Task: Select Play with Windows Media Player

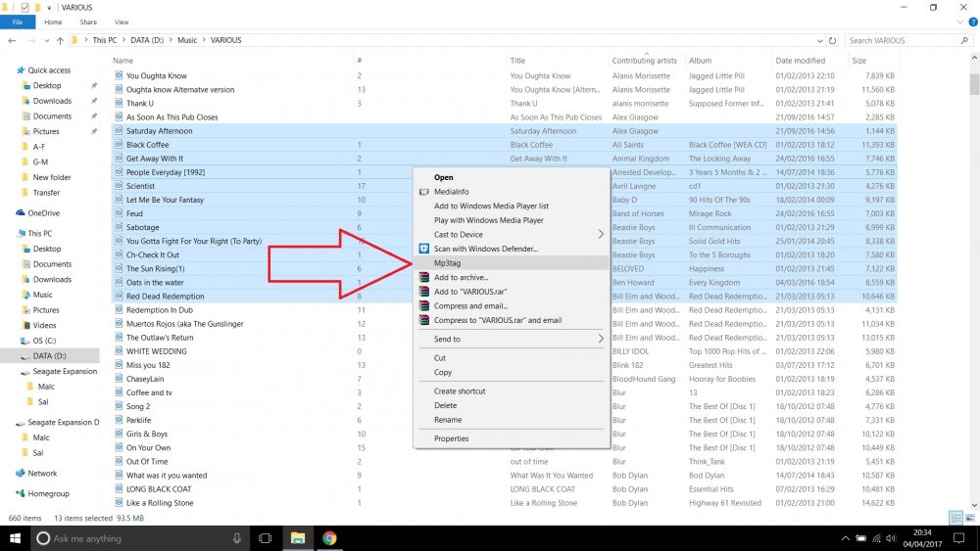Action: (511, 220)
